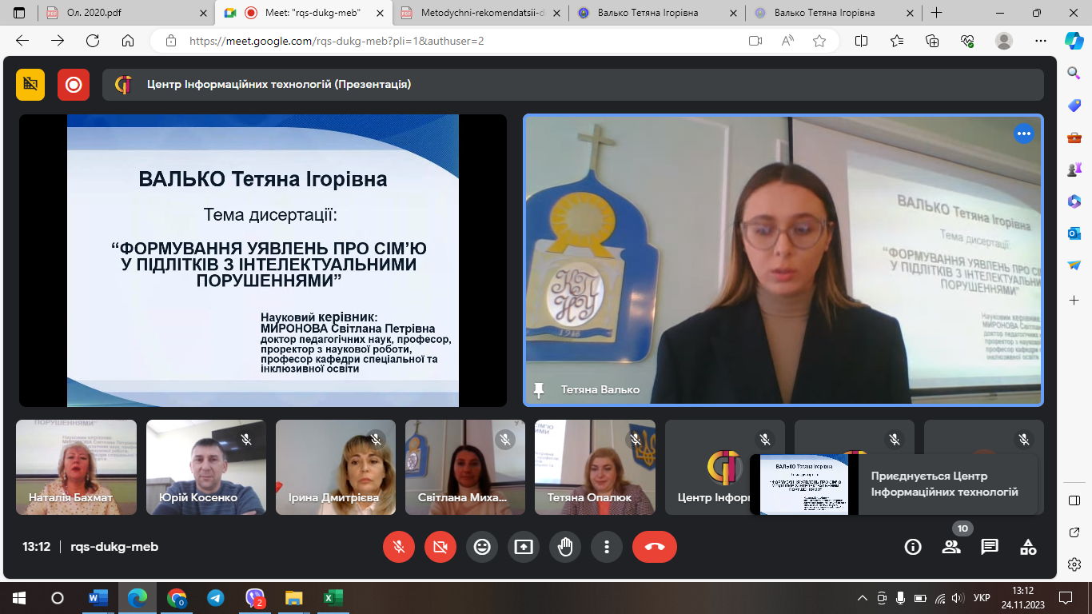Viewport: 1092px width, 614px height.
Task: Toggle the raise hand button
Action: click(565, 547)
